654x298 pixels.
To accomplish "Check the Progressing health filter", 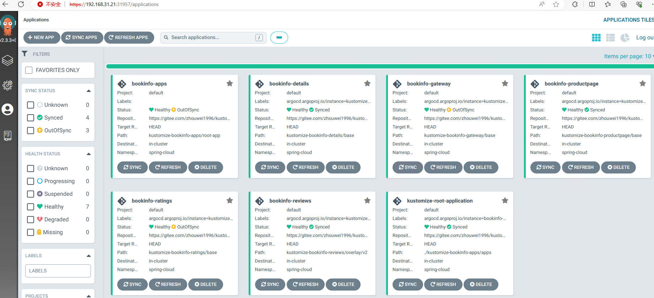I will click(x=31, y=181).
